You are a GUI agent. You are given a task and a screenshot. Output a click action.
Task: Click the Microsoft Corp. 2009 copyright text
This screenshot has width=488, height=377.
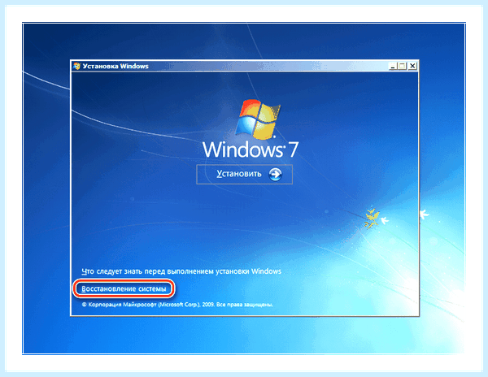pyautogui.click(x=177, y=305)
